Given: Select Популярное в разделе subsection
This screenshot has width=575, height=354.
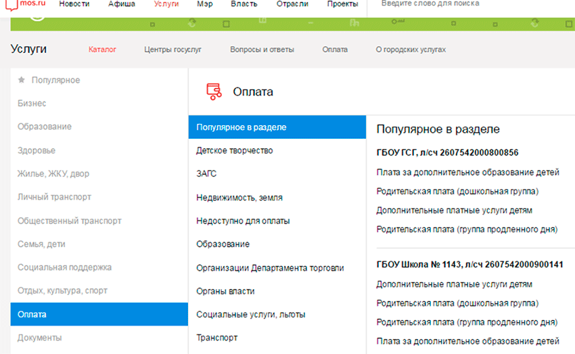Looking at the screenshot, I should pyautogui.click(x=277, y=127).
